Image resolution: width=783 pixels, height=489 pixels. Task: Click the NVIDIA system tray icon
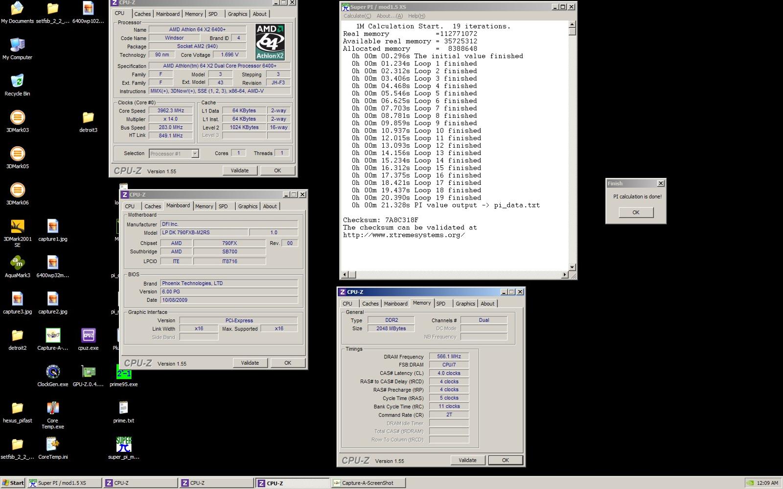(x=750, y=483)
